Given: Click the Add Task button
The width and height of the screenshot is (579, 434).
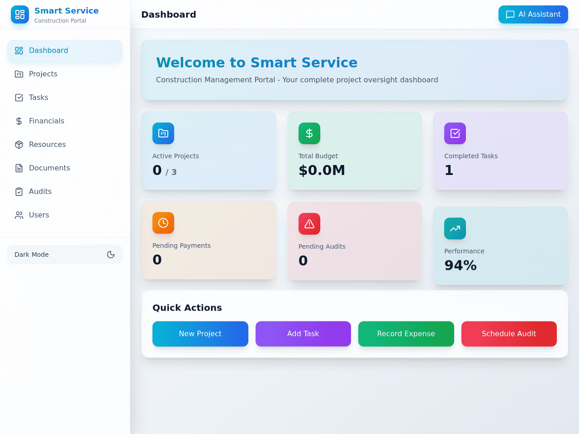Looking at the screenshot, I should tap(303, 334).
